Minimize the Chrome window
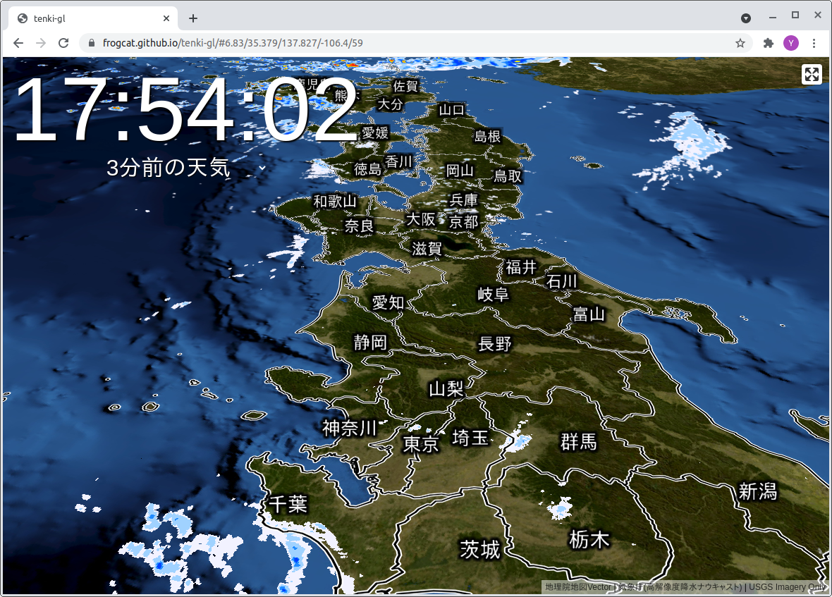This screenshot has height=597, width=832. [x=773, y=18]
